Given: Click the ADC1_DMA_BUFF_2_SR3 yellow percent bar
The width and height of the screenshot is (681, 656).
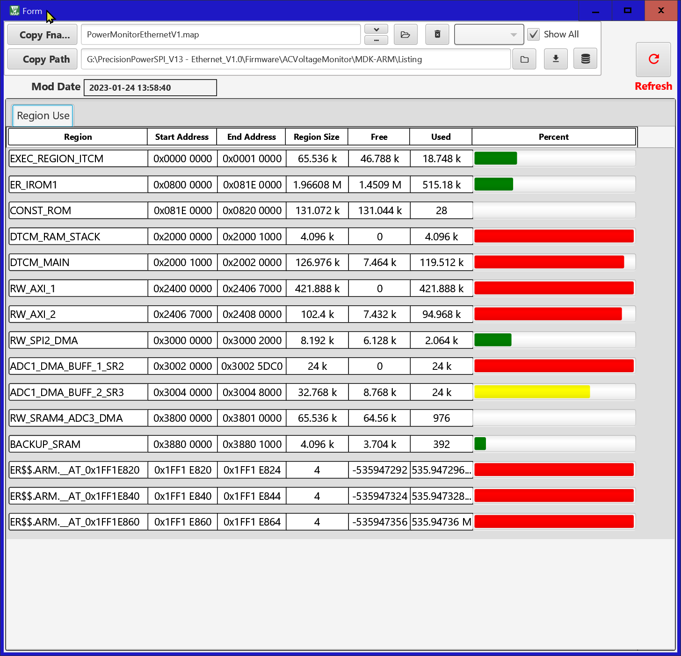Looking at the screenshot, I should click(555, 392).
